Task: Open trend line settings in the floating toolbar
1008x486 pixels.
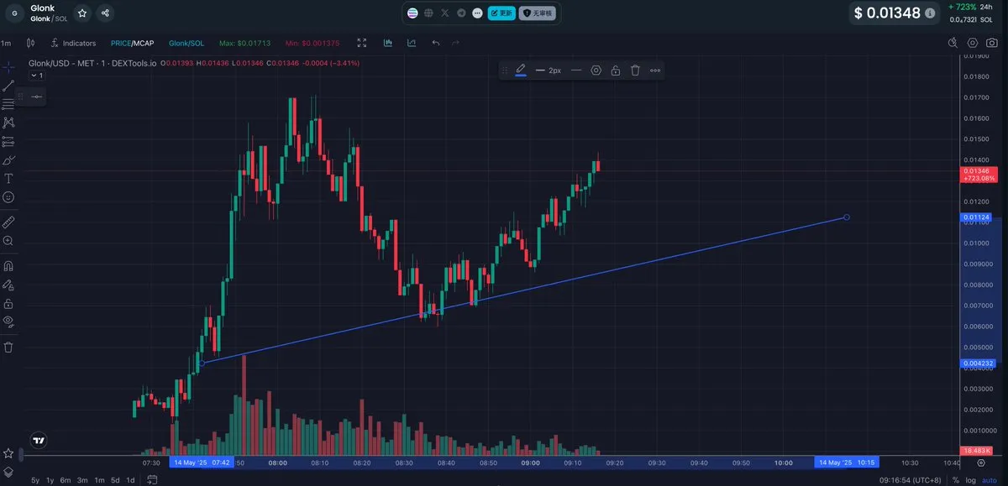Action: [596, 71]
